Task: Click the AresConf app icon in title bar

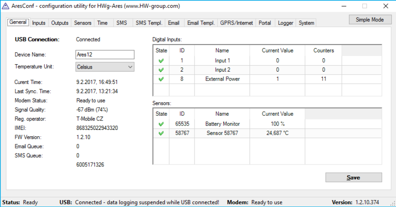Action: click(x=5, y=6)
